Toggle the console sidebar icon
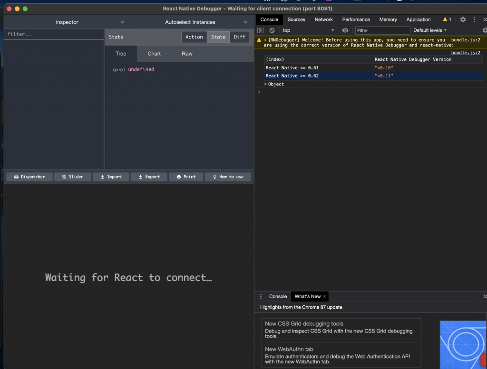Viewport: 487px width, 369px height. click(260, 30)
